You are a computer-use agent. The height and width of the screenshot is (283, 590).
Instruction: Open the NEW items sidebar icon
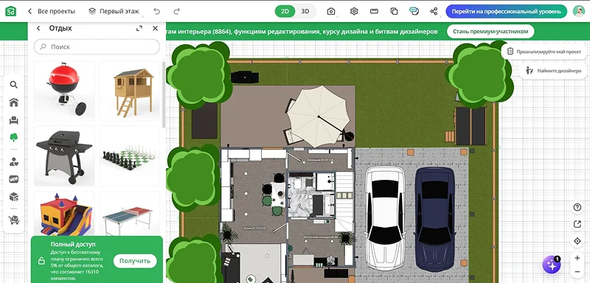pyautogui.click(x=14, y=179)
